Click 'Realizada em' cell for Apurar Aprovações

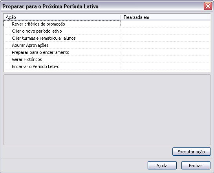(166, 45)
